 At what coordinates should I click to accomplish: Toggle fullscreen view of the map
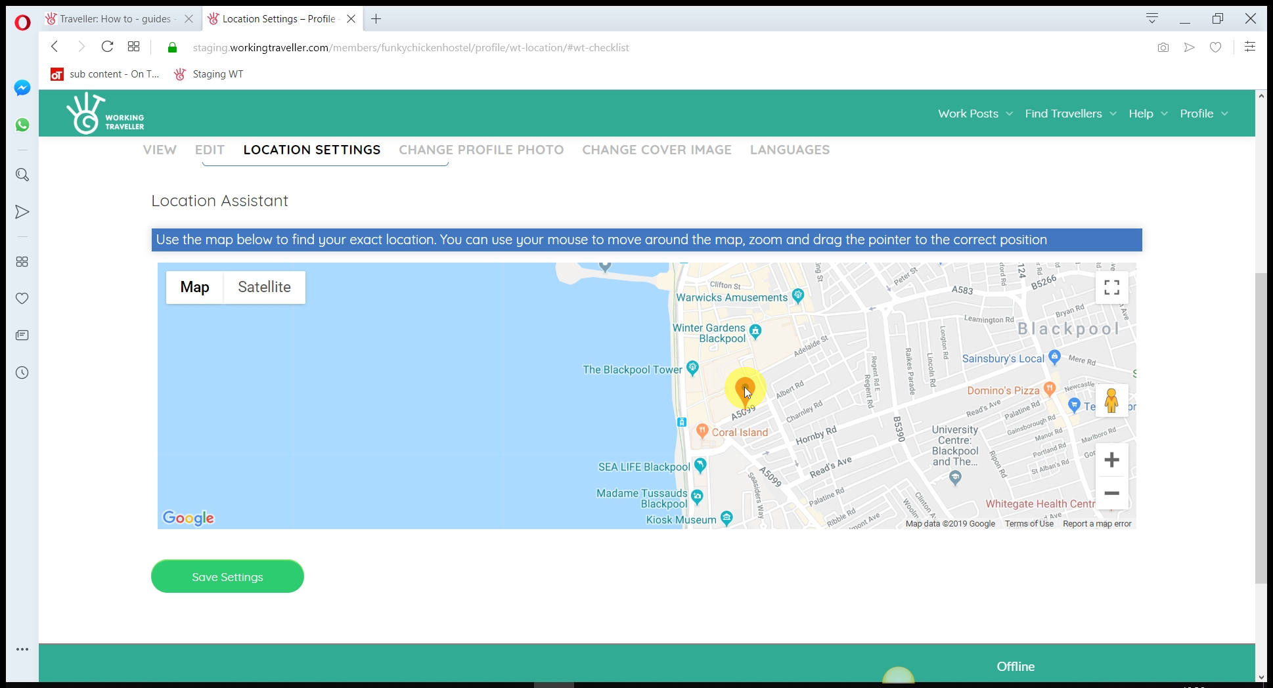point(1111,288)
